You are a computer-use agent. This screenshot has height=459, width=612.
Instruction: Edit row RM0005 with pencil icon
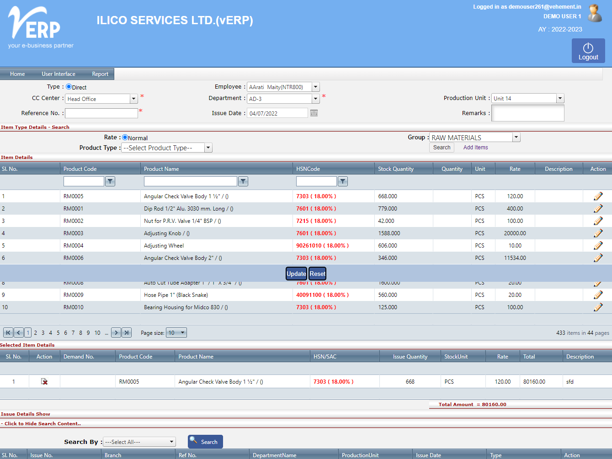(598, 196)
